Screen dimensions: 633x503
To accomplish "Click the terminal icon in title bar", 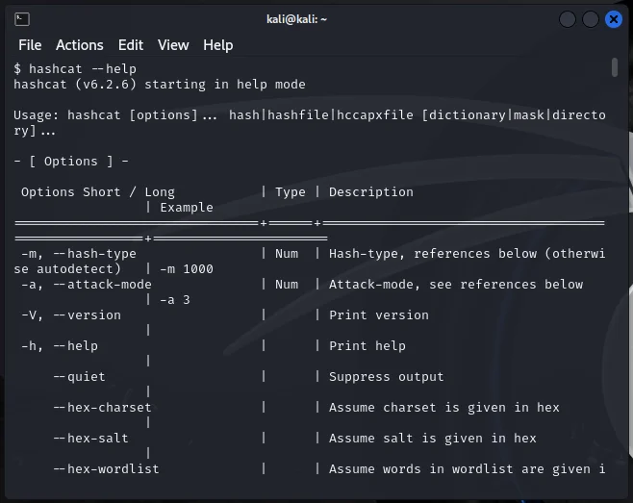I will [22, 19].
